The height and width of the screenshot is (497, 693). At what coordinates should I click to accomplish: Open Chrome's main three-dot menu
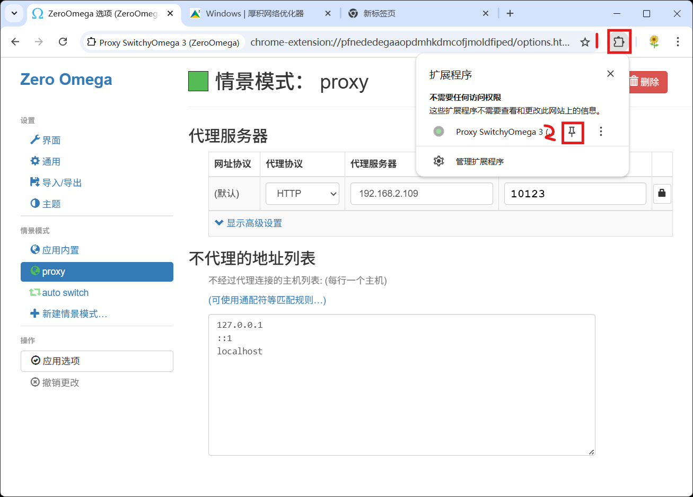(x=678, y=41)
